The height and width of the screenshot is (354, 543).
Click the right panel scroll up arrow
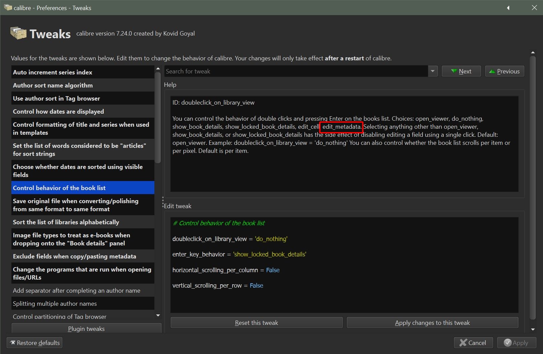(x=533, y=53)
